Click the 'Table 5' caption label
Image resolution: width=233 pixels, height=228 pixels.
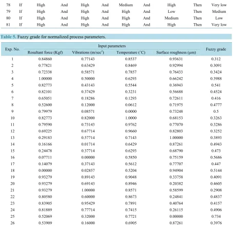[8, 37]
